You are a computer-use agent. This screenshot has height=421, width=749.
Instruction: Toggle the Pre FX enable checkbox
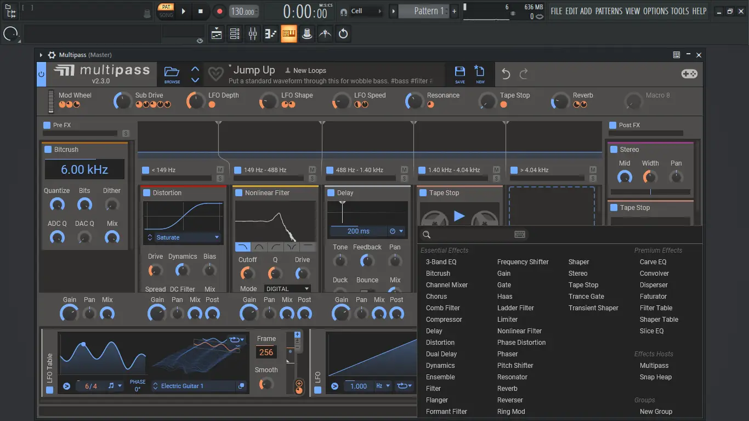[x=47, y=125]
